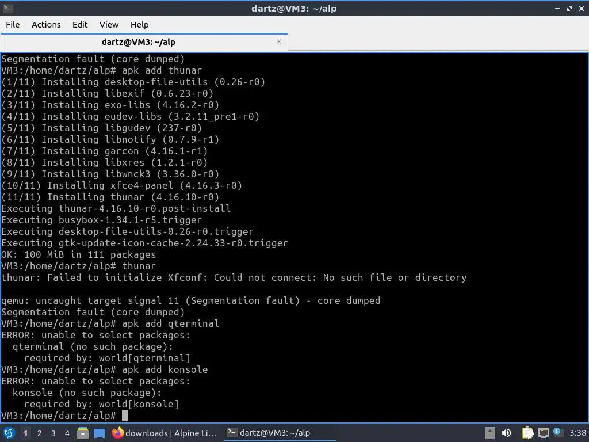Click the Firefox icon in the taskbar

point(117,433)
